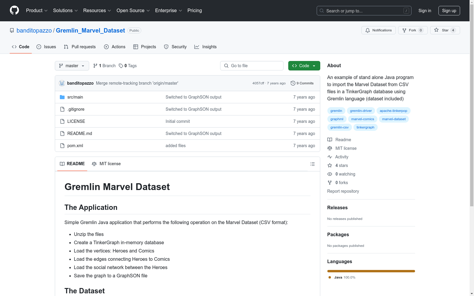This screenshot has width=474, height=296.
Task: Expand the Open Source menu
Action: point(133,11)
